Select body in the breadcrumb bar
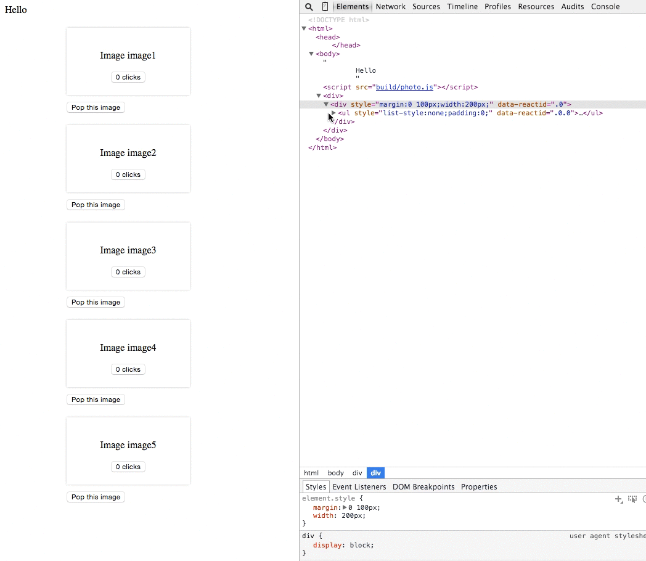The height and width of the screenshot is (561, 646). pyautogui.click(x=335, y=473)
